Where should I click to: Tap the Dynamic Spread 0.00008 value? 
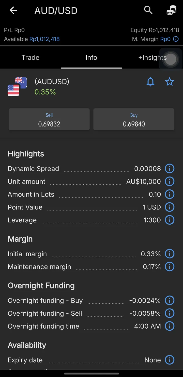(148, 169)
